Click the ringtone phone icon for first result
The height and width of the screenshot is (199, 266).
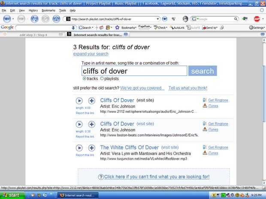pyautogui.click(x=205, y=100)
